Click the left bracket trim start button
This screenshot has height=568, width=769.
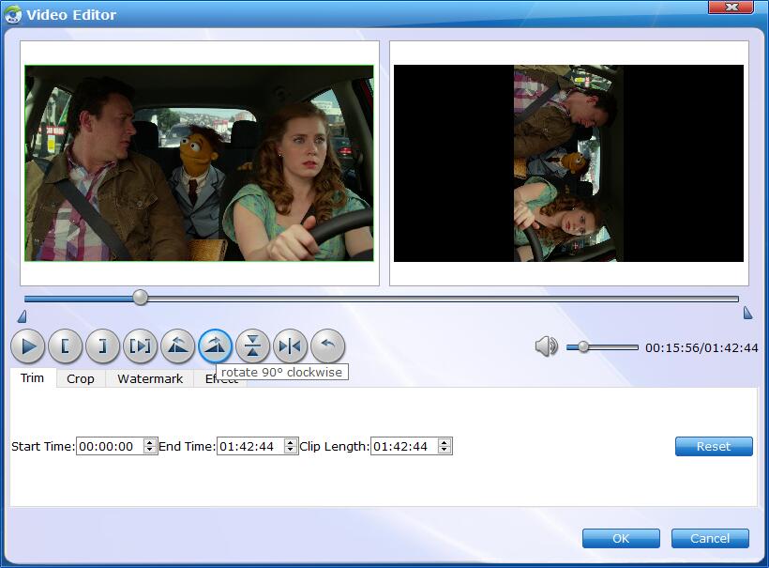click(66, 346)
